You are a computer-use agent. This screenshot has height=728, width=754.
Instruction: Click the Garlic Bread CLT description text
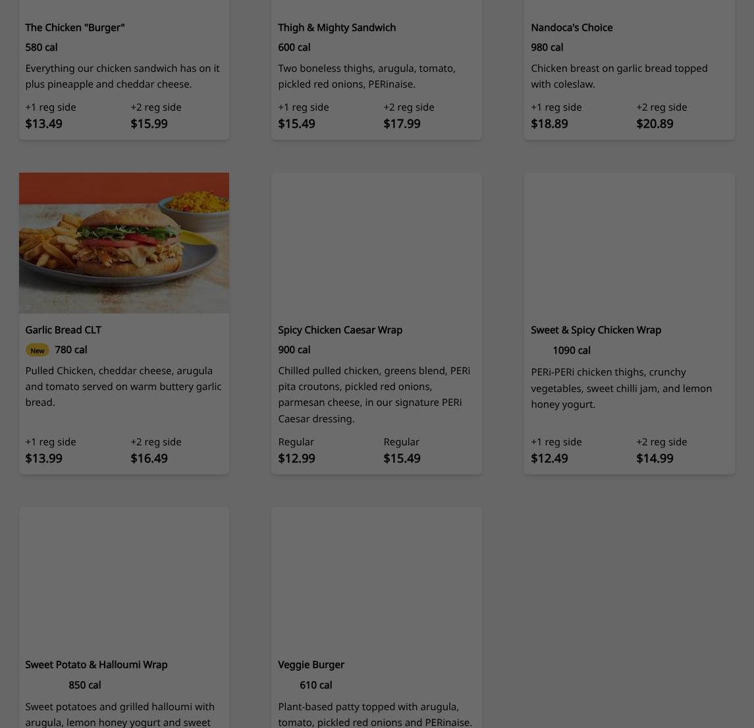pos(124,386)
